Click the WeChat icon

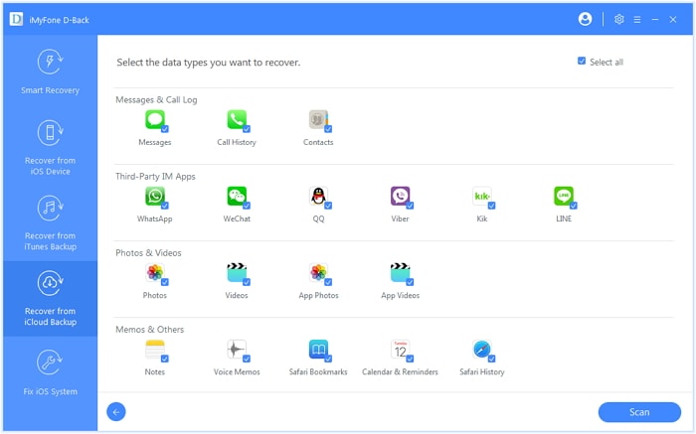[237, 196]
